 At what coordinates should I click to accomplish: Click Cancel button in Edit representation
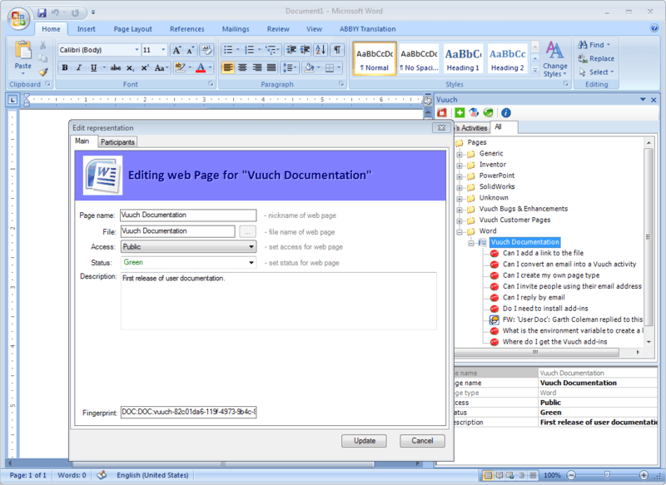click(x=422, y=441)
